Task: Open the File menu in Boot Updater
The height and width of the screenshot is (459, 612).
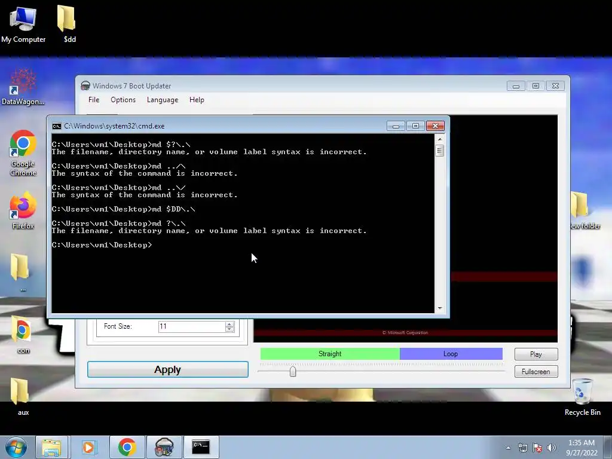Action: tap(94, 100)
